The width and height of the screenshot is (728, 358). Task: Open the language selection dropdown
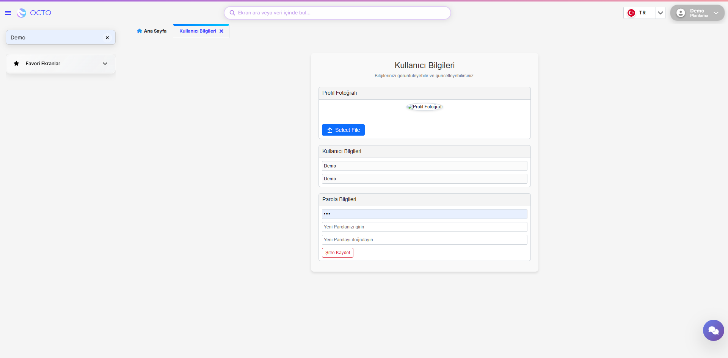661,13
